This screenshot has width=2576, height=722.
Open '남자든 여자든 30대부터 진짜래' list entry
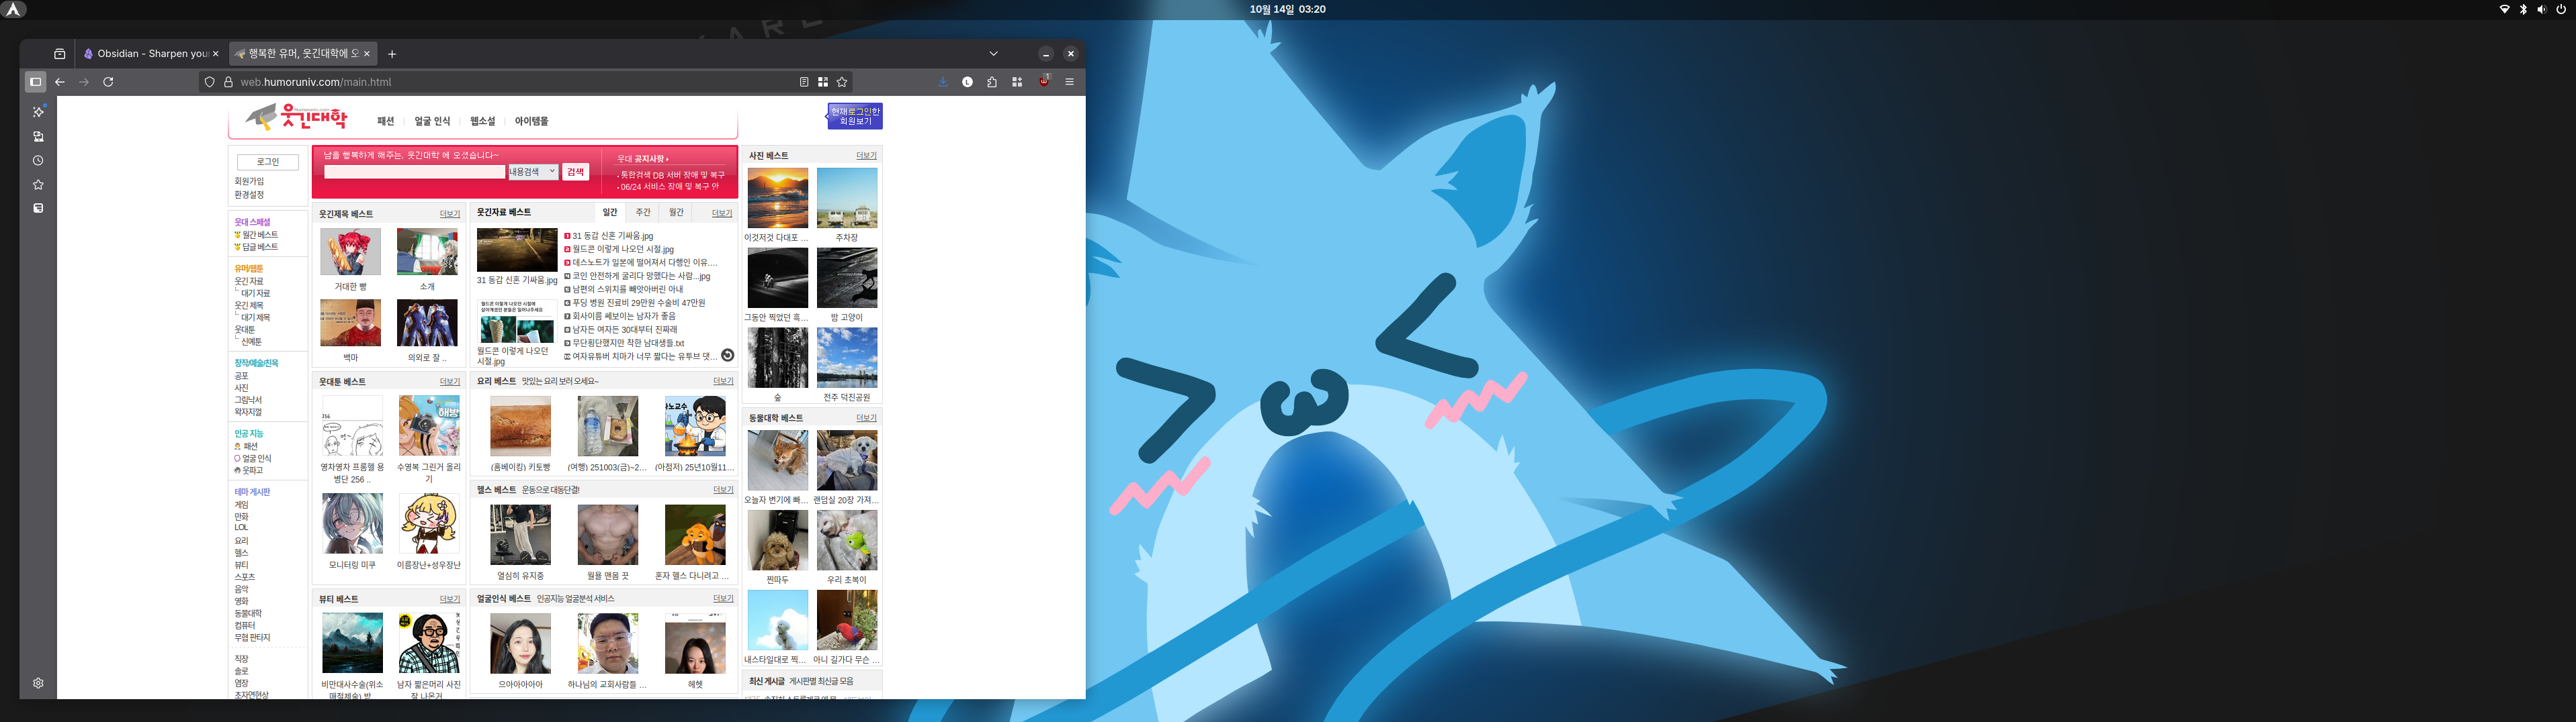(625, 329)
